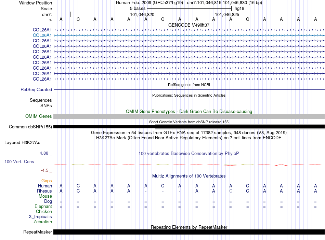Select the Mouse alignment row label

pos(45,196)
